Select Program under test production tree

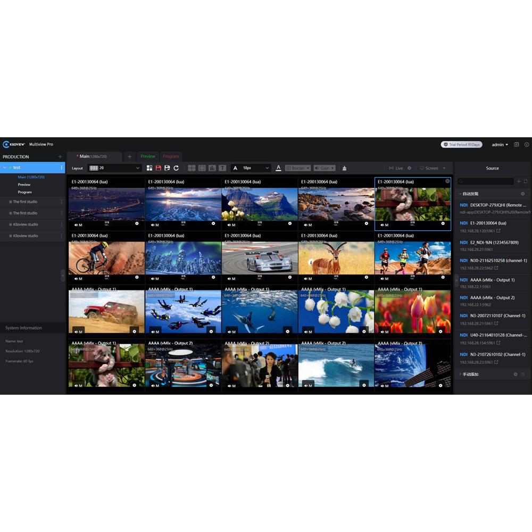tap(25, 192)
